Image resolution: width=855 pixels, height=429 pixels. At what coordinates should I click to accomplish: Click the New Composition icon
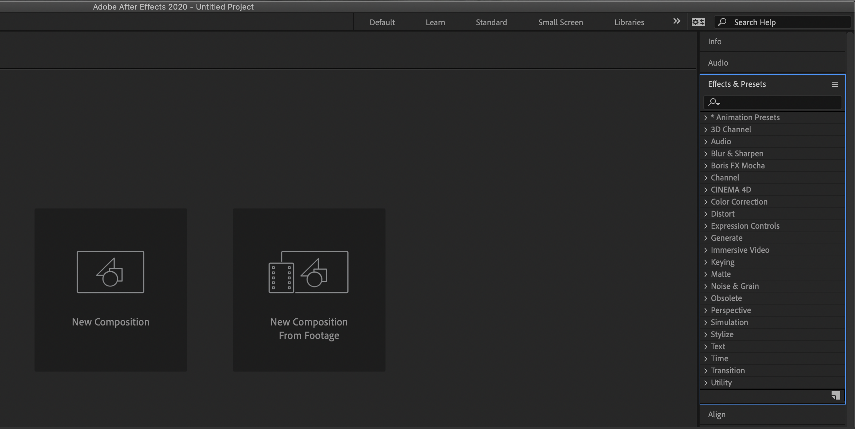(x=110, y=272)
